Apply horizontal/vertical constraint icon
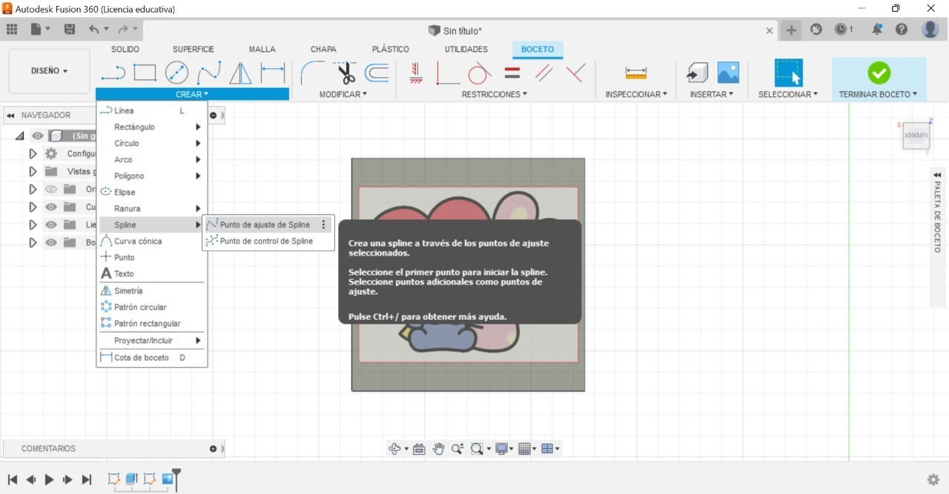 click(416, 73)
